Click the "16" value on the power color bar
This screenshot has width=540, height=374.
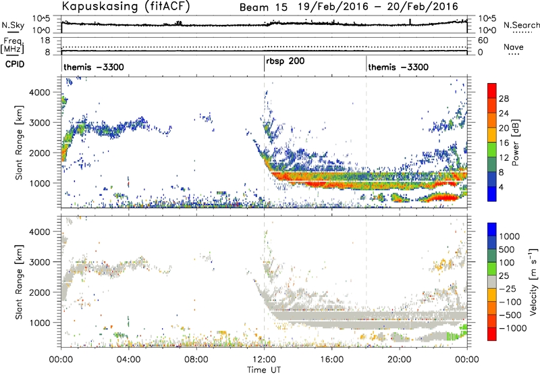(504, 143)
